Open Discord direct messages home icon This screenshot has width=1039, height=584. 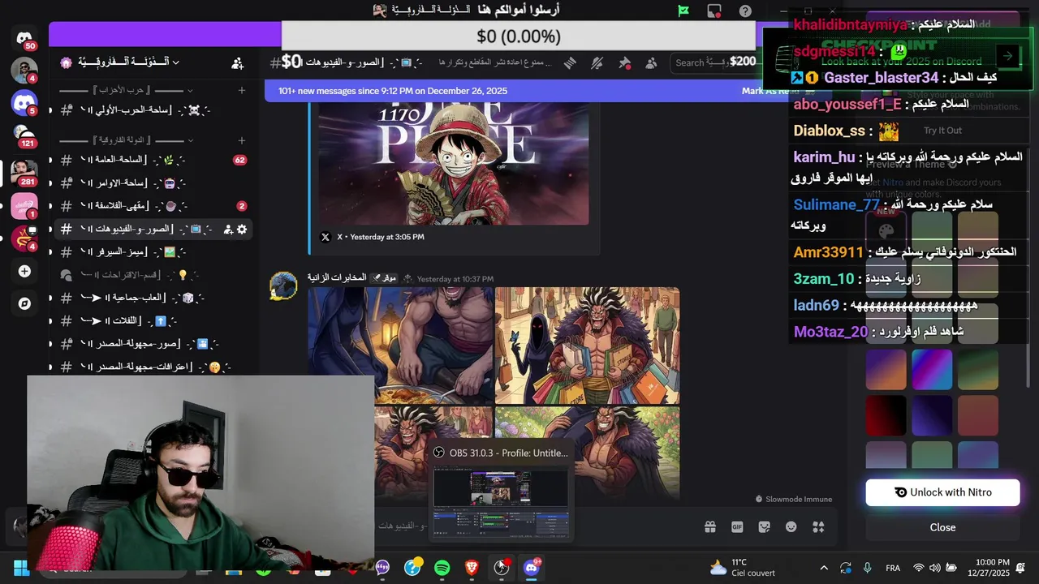tap(24, 38)
